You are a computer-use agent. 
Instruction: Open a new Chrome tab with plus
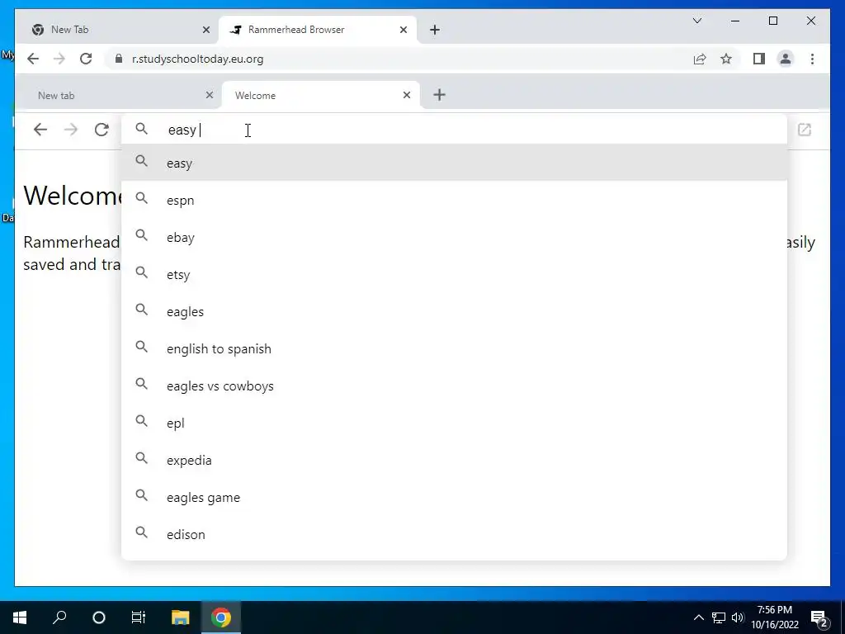435,30
